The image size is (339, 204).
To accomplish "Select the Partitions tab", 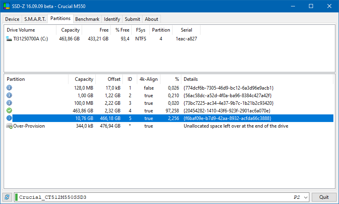I will (x=60, y=18).
